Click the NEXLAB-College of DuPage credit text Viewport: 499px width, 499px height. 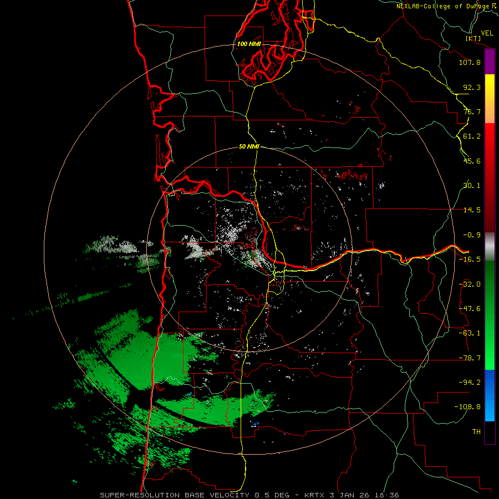[x=444, y=6]
